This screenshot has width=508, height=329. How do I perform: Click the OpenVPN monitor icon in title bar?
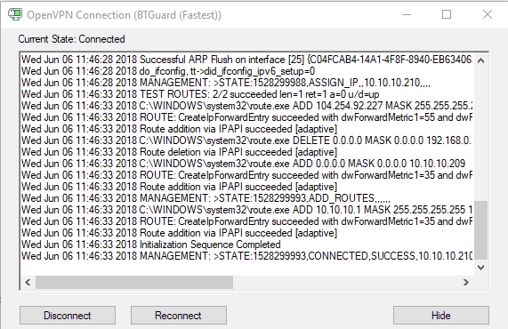(15, 14)
